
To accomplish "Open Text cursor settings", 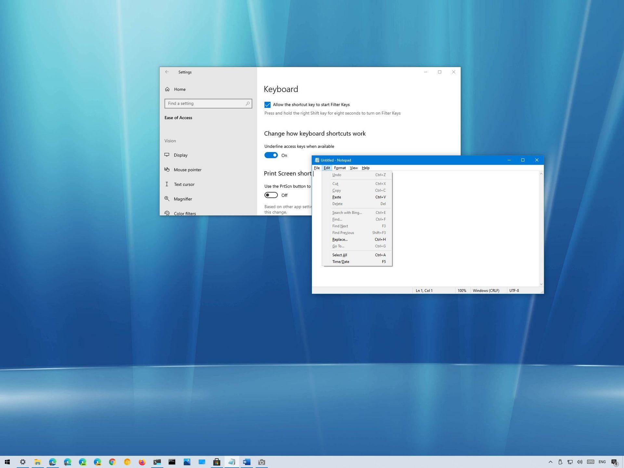I will click(x=184, y=184).
